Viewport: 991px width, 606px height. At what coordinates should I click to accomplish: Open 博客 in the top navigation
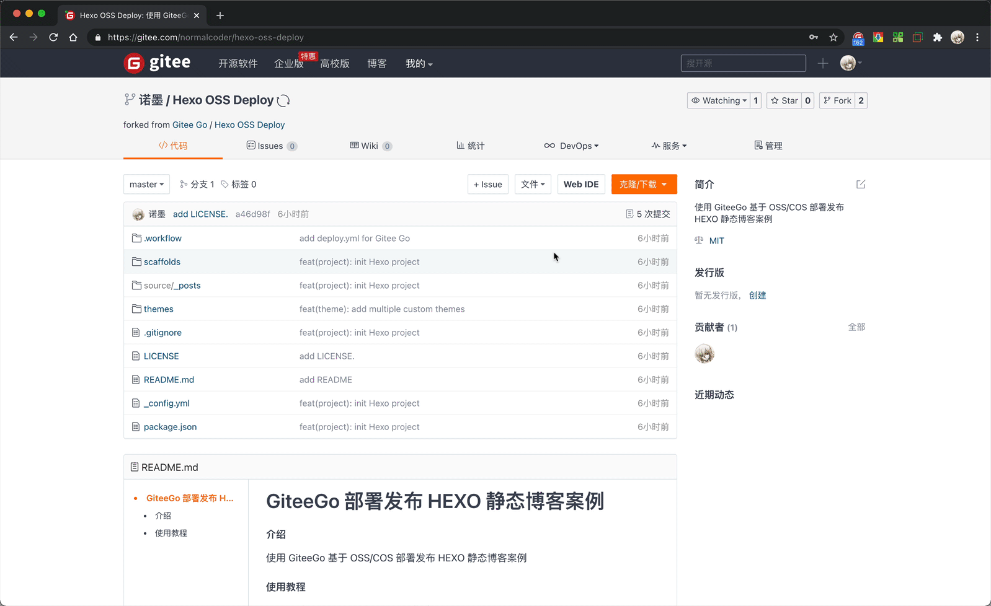tap(377, 63)
